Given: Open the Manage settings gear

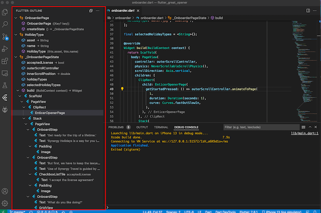Looking at the screenshot, I should [5, 203].
